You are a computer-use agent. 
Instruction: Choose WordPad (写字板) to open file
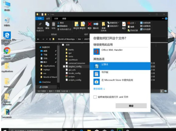[x=120, y=74]
